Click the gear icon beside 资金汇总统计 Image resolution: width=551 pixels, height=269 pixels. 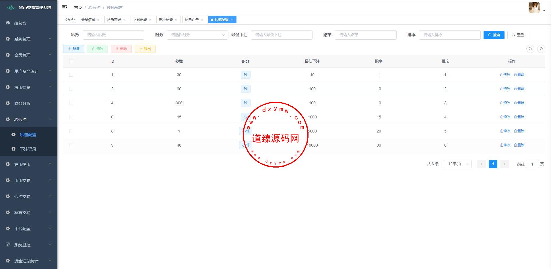tap(8, 261)
